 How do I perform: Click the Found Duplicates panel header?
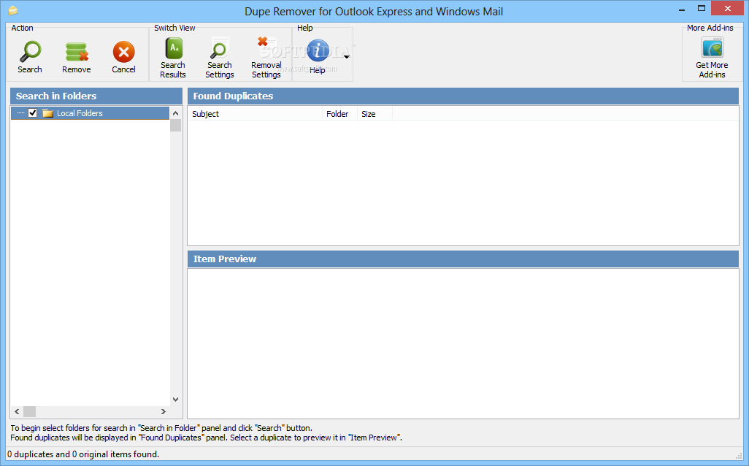tap(463, 96)
